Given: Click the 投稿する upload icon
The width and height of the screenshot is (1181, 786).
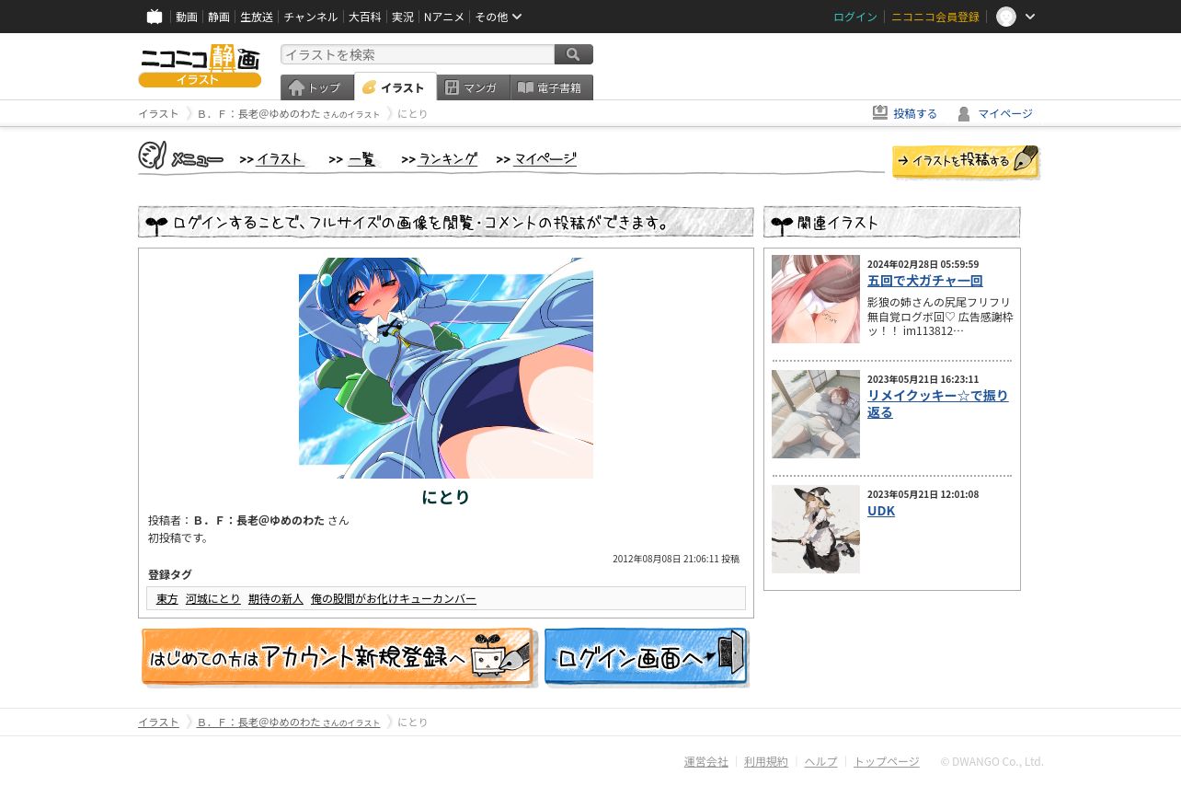Looking at the screenshot, I should pyautogui.click(x=880, y=112).
